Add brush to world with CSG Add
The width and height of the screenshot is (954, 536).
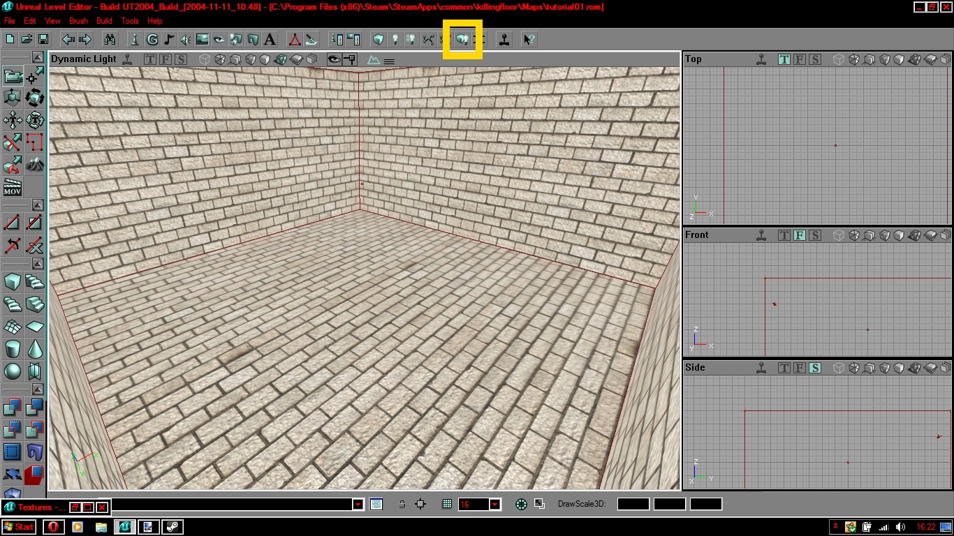coord(13,408)
